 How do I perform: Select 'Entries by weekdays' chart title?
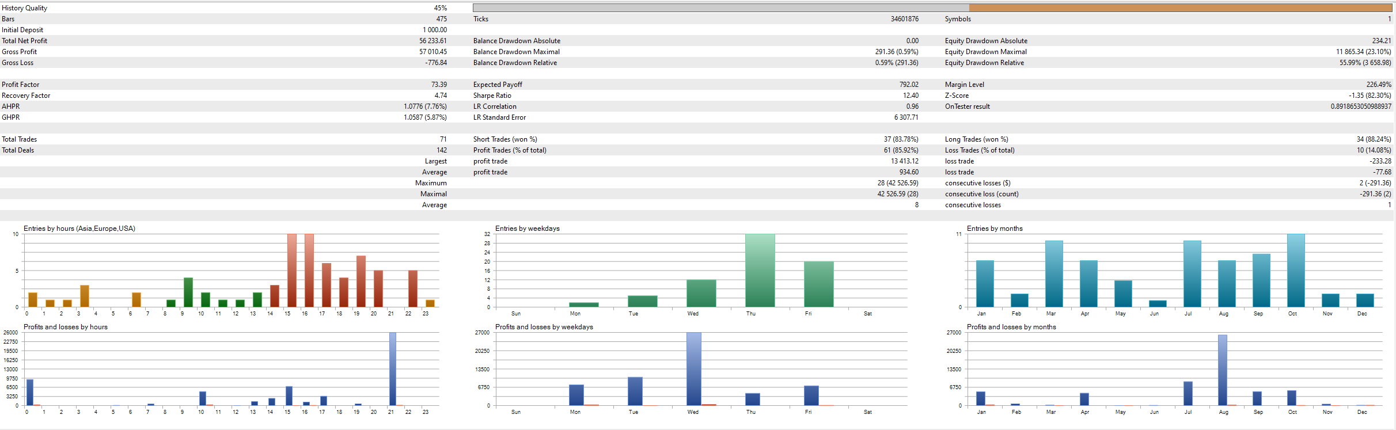[x=528, y=229]
